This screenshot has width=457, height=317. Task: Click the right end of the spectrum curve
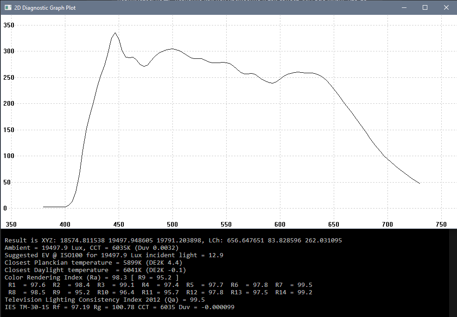[419, 183]
